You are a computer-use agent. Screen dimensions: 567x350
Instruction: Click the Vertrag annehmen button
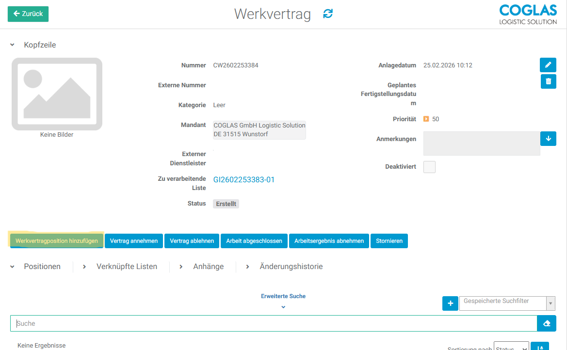pos(134,241)
